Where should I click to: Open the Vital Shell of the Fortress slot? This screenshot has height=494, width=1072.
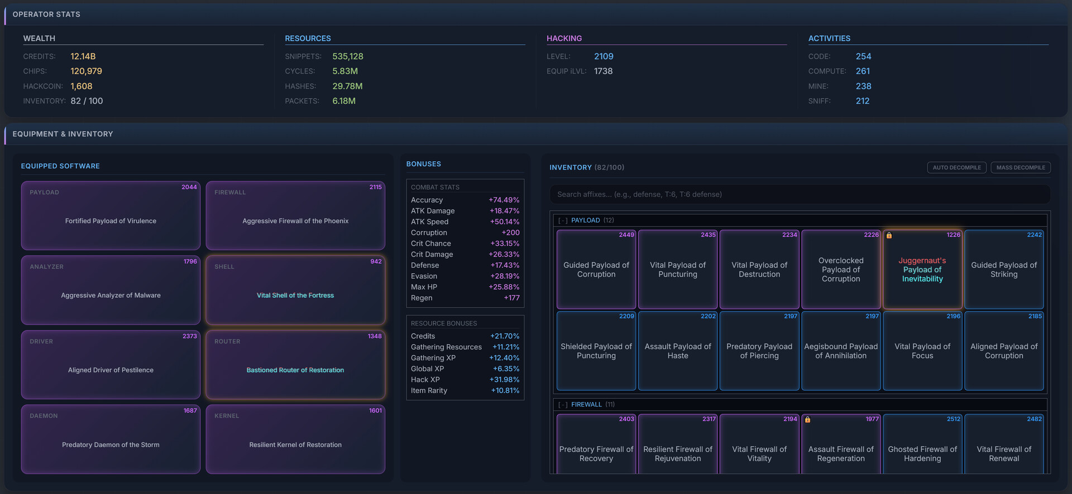(x=295, y=290)
